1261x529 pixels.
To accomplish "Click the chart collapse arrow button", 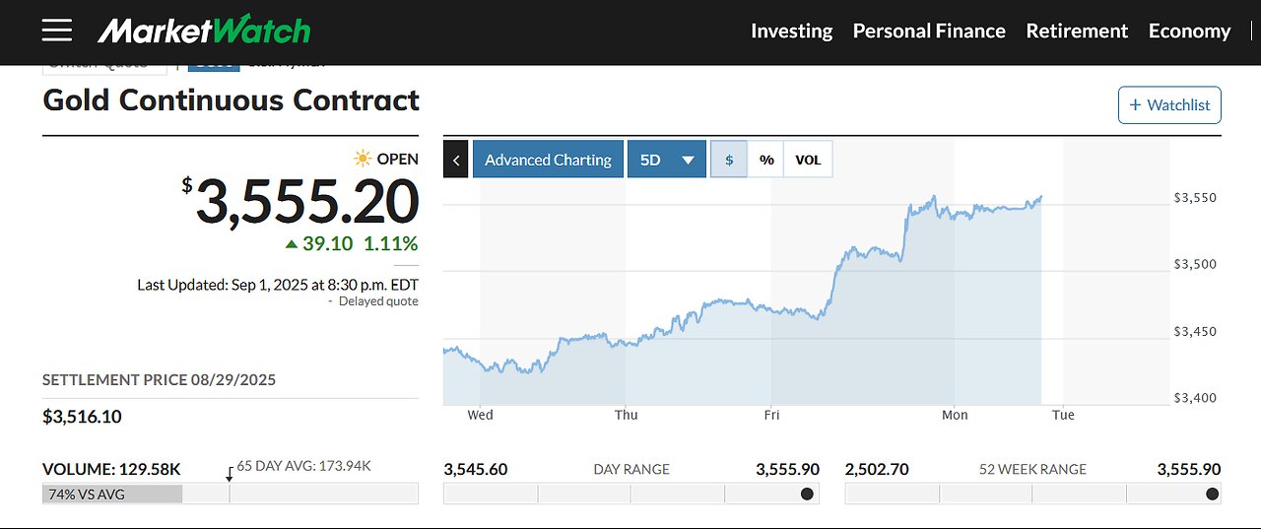I will 455,160.
